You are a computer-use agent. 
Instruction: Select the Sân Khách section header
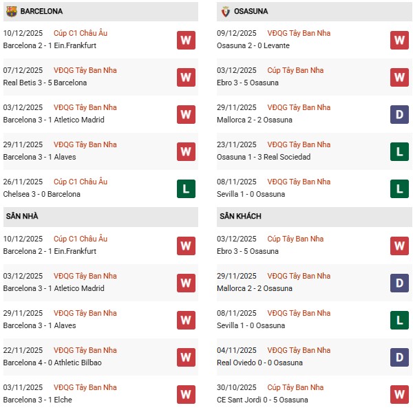pos(240,217)
